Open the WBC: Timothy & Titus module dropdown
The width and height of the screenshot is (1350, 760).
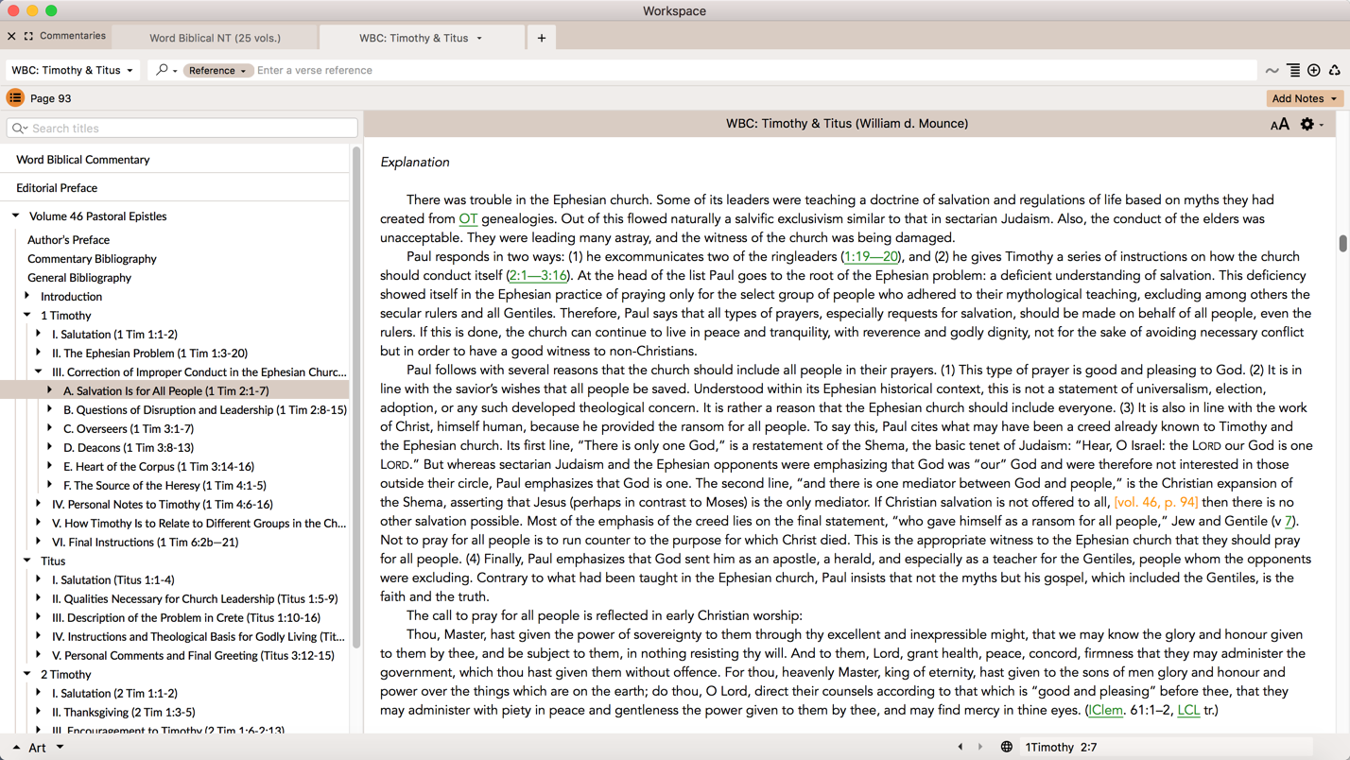(72, 70)
